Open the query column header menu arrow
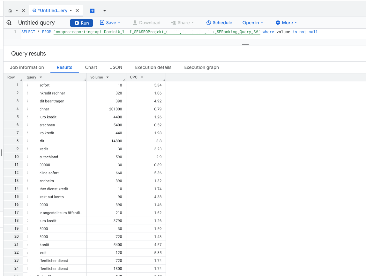 point(41,78)
